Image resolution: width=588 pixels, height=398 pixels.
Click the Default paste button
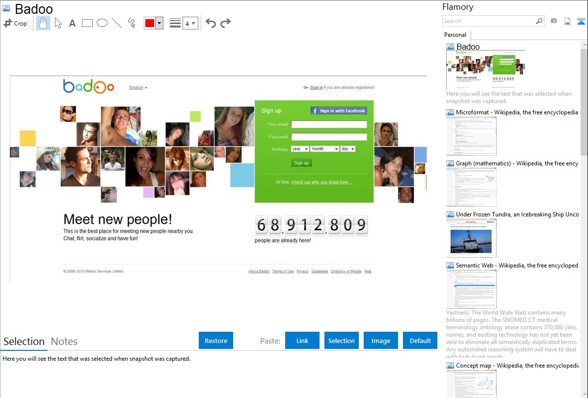[x=420, y=341]
